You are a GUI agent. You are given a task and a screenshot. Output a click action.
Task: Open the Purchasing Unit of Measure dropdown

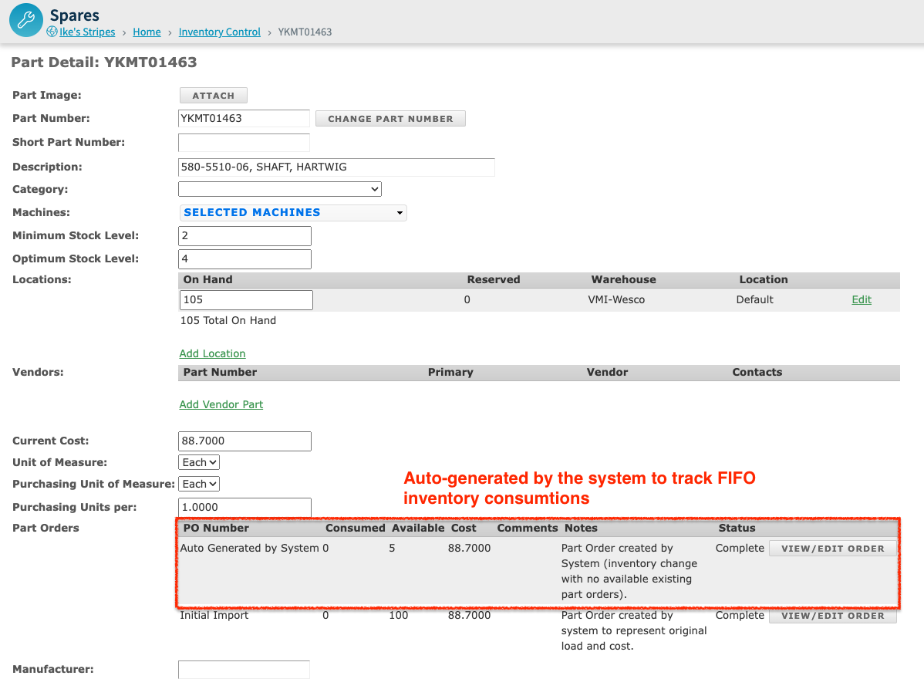pos(199,484)
